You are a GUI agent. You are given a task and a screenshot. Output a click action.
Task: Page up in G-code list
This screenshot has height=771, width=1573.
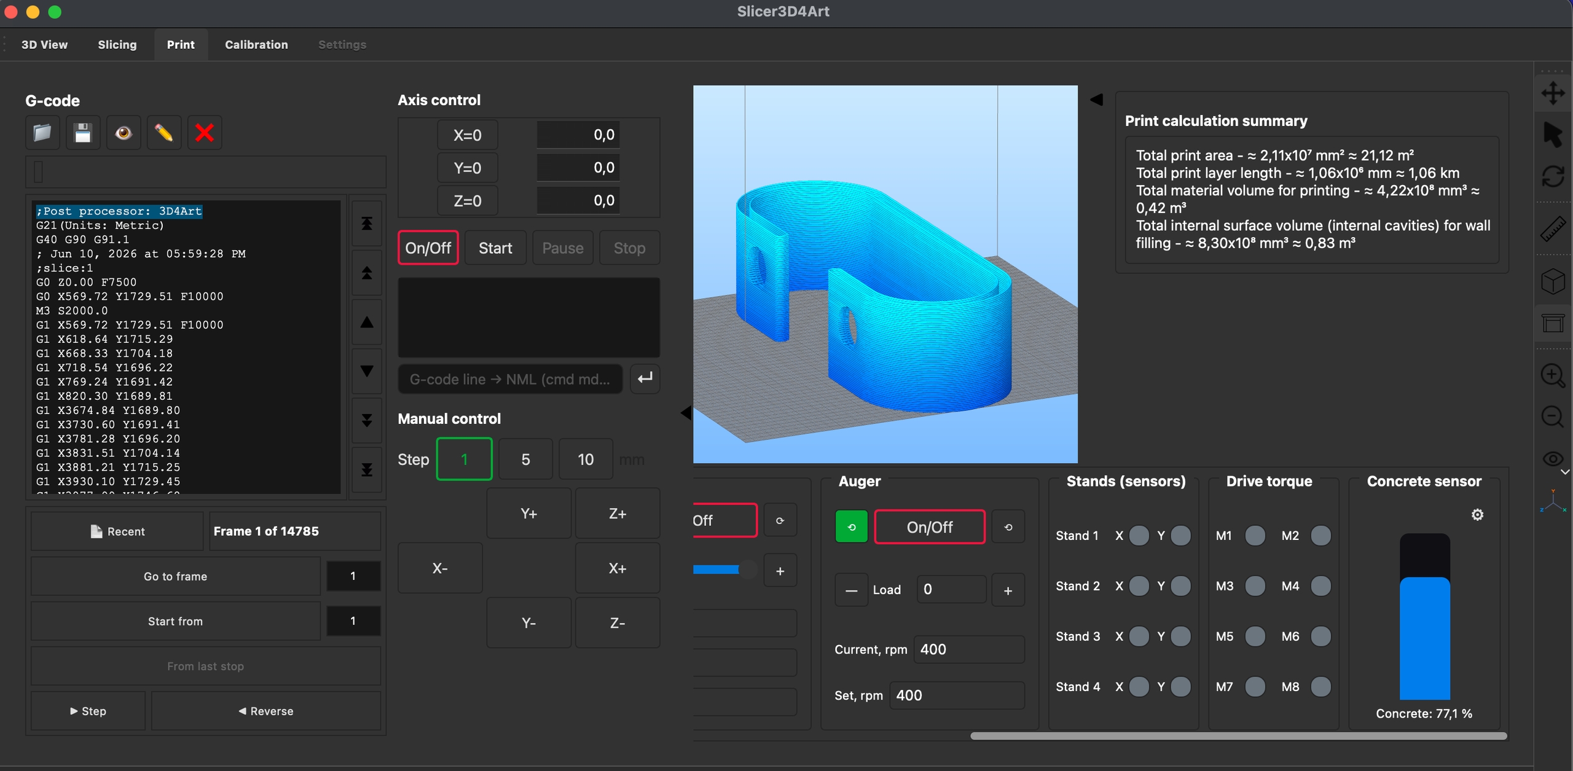367,273
